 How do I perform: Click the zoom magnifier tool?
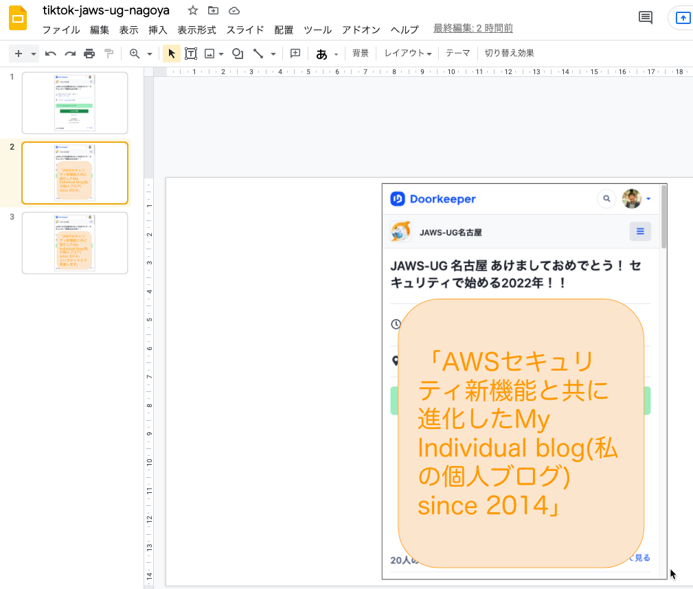135,54
